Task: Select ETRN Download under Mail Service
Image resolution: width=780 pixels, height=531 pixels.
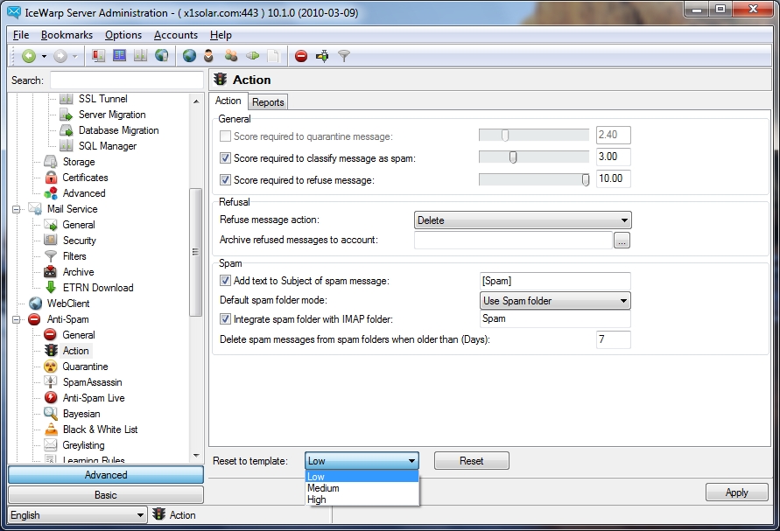Action: pyautogui.click(x=97, y=288)
